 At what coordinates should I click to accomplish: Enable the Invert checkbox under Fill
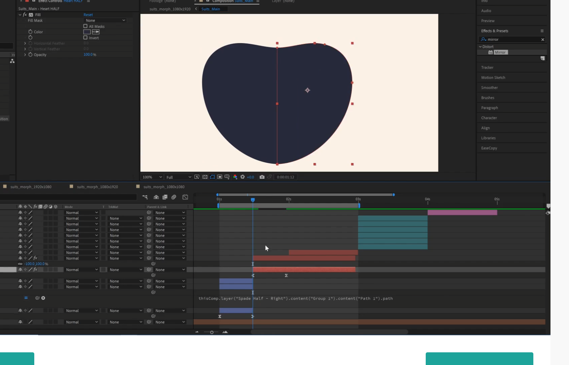[x=85, y=38]
